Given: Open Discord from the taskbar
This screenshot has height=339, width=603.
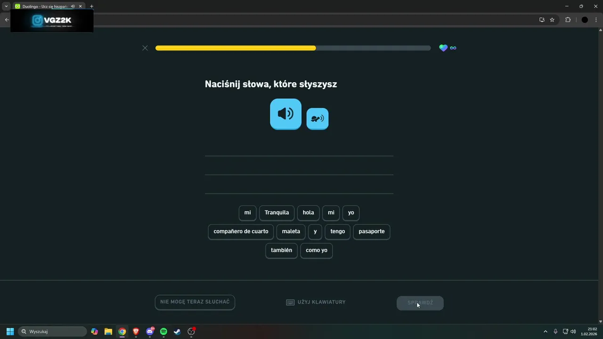Looking at the screenshot, I should tap(150, 331).
